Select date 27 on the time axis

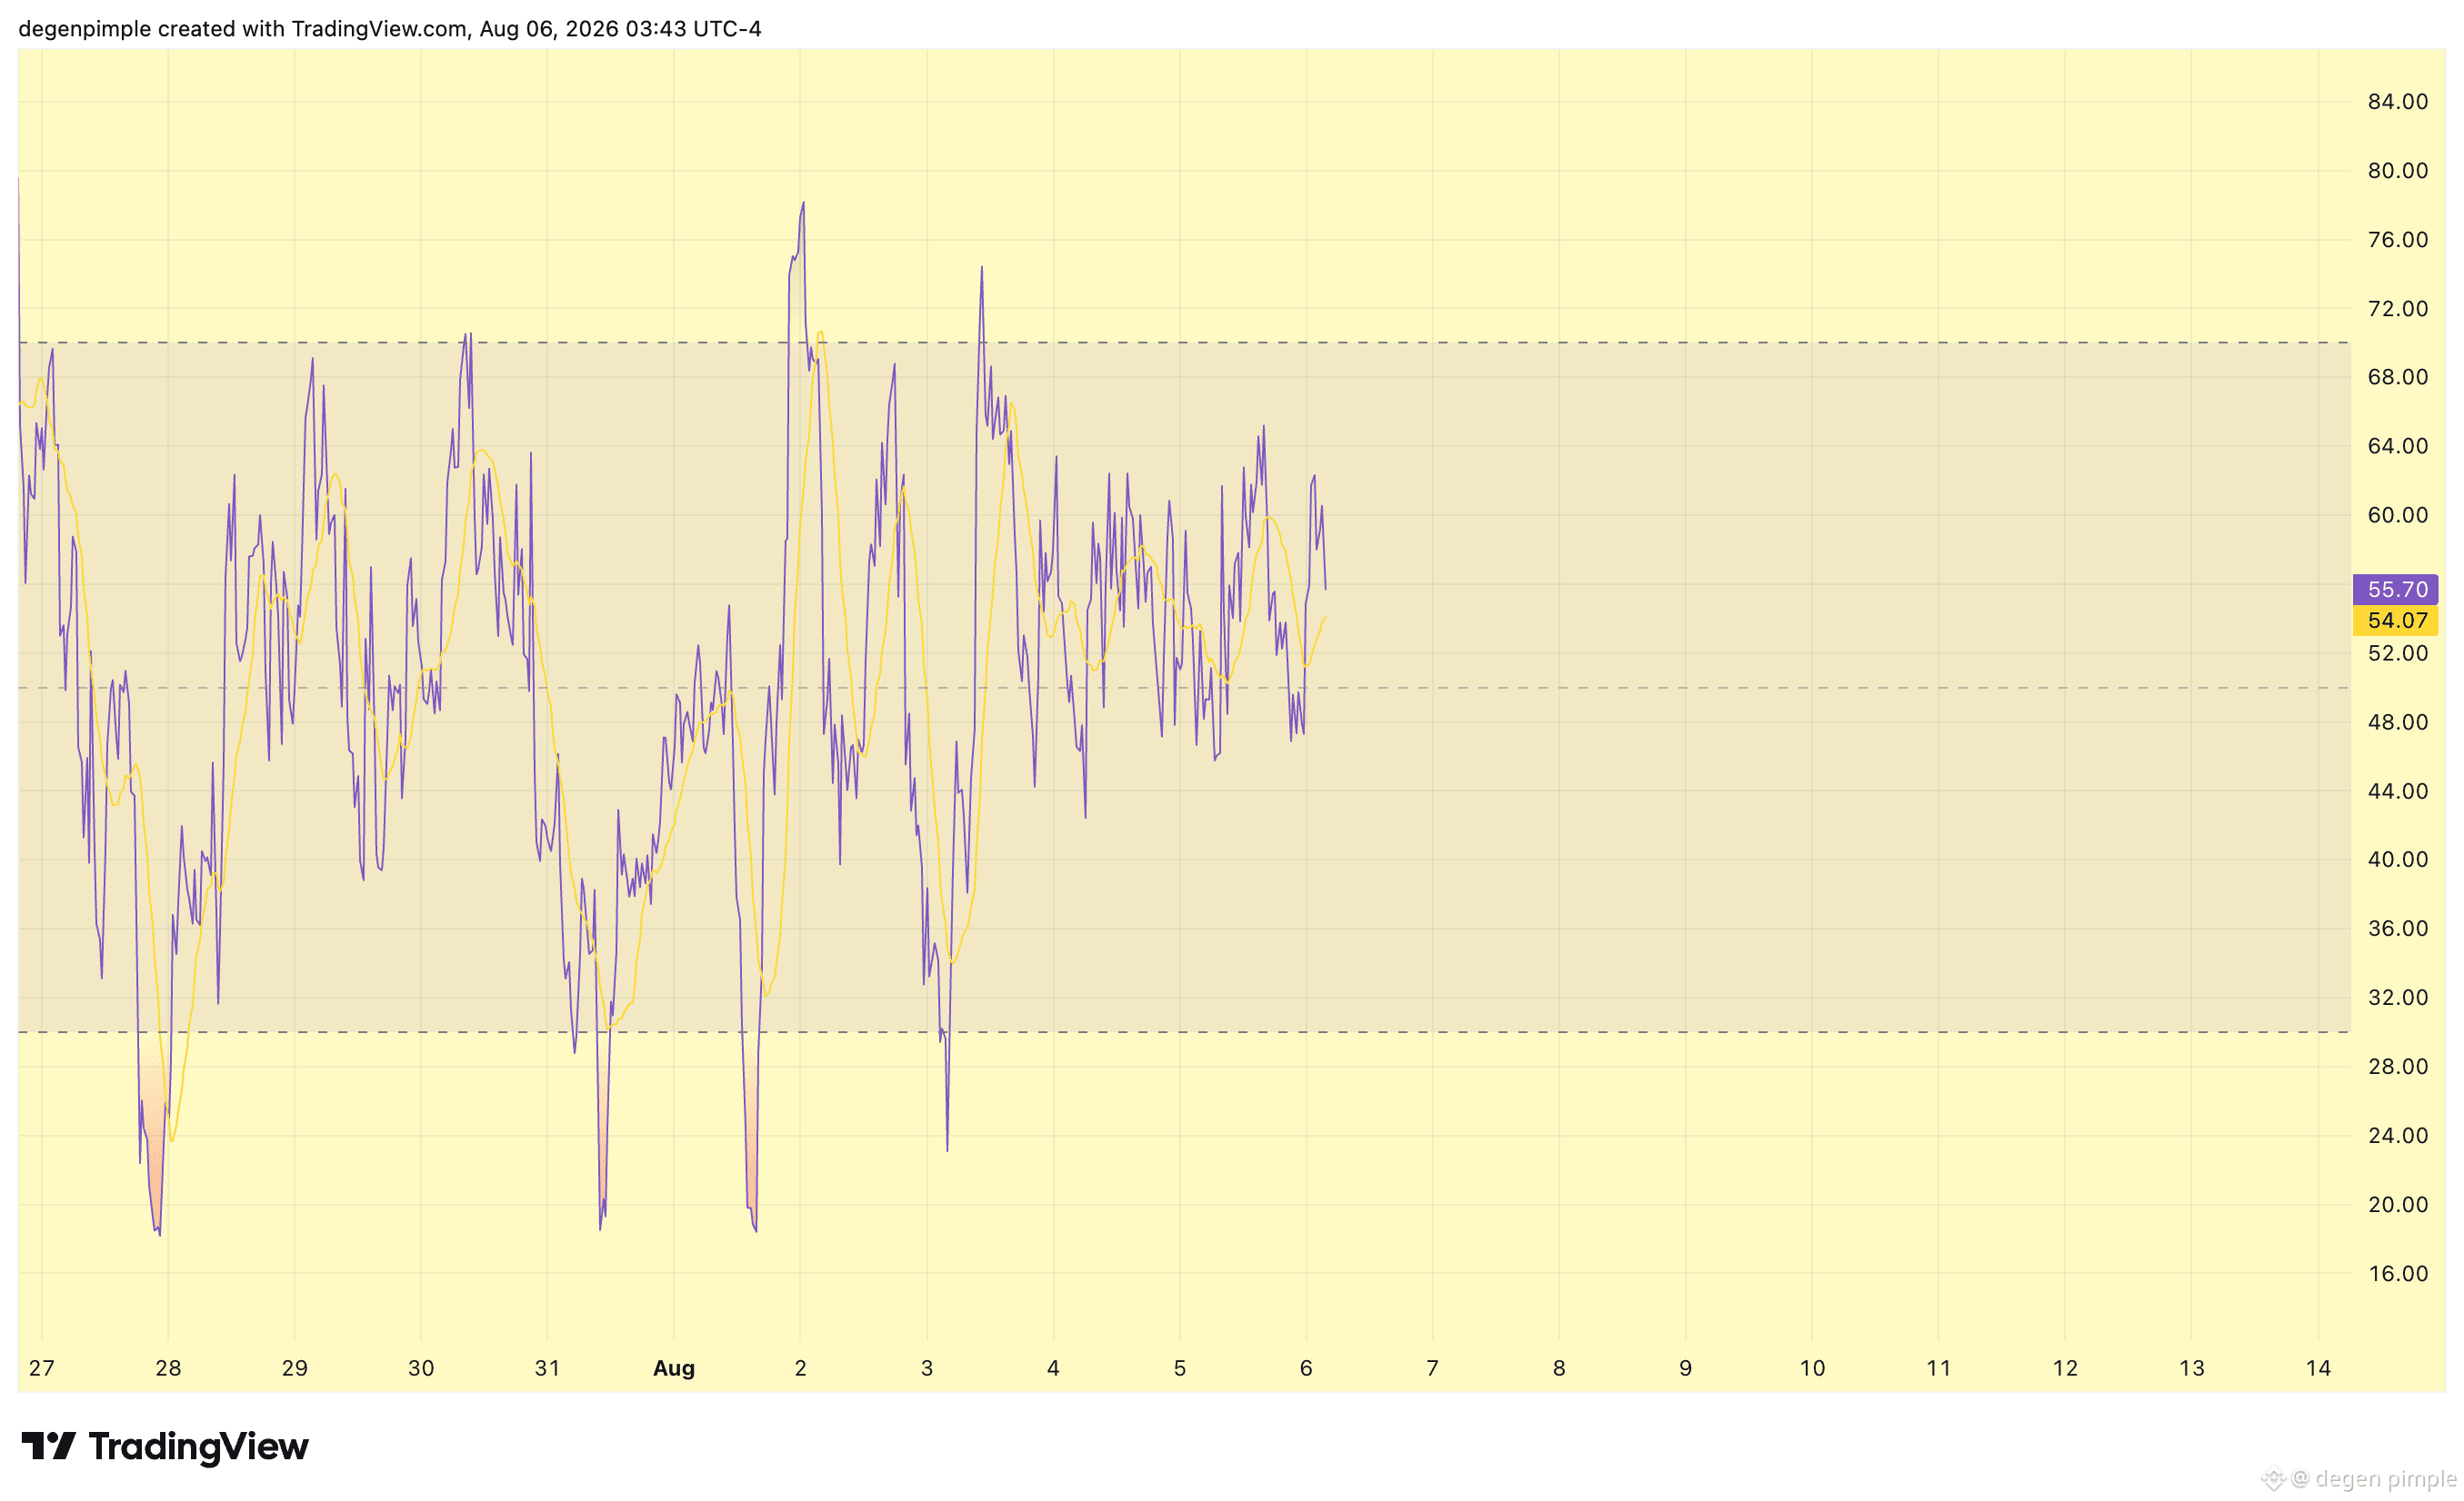click(x=42, y=1368)
